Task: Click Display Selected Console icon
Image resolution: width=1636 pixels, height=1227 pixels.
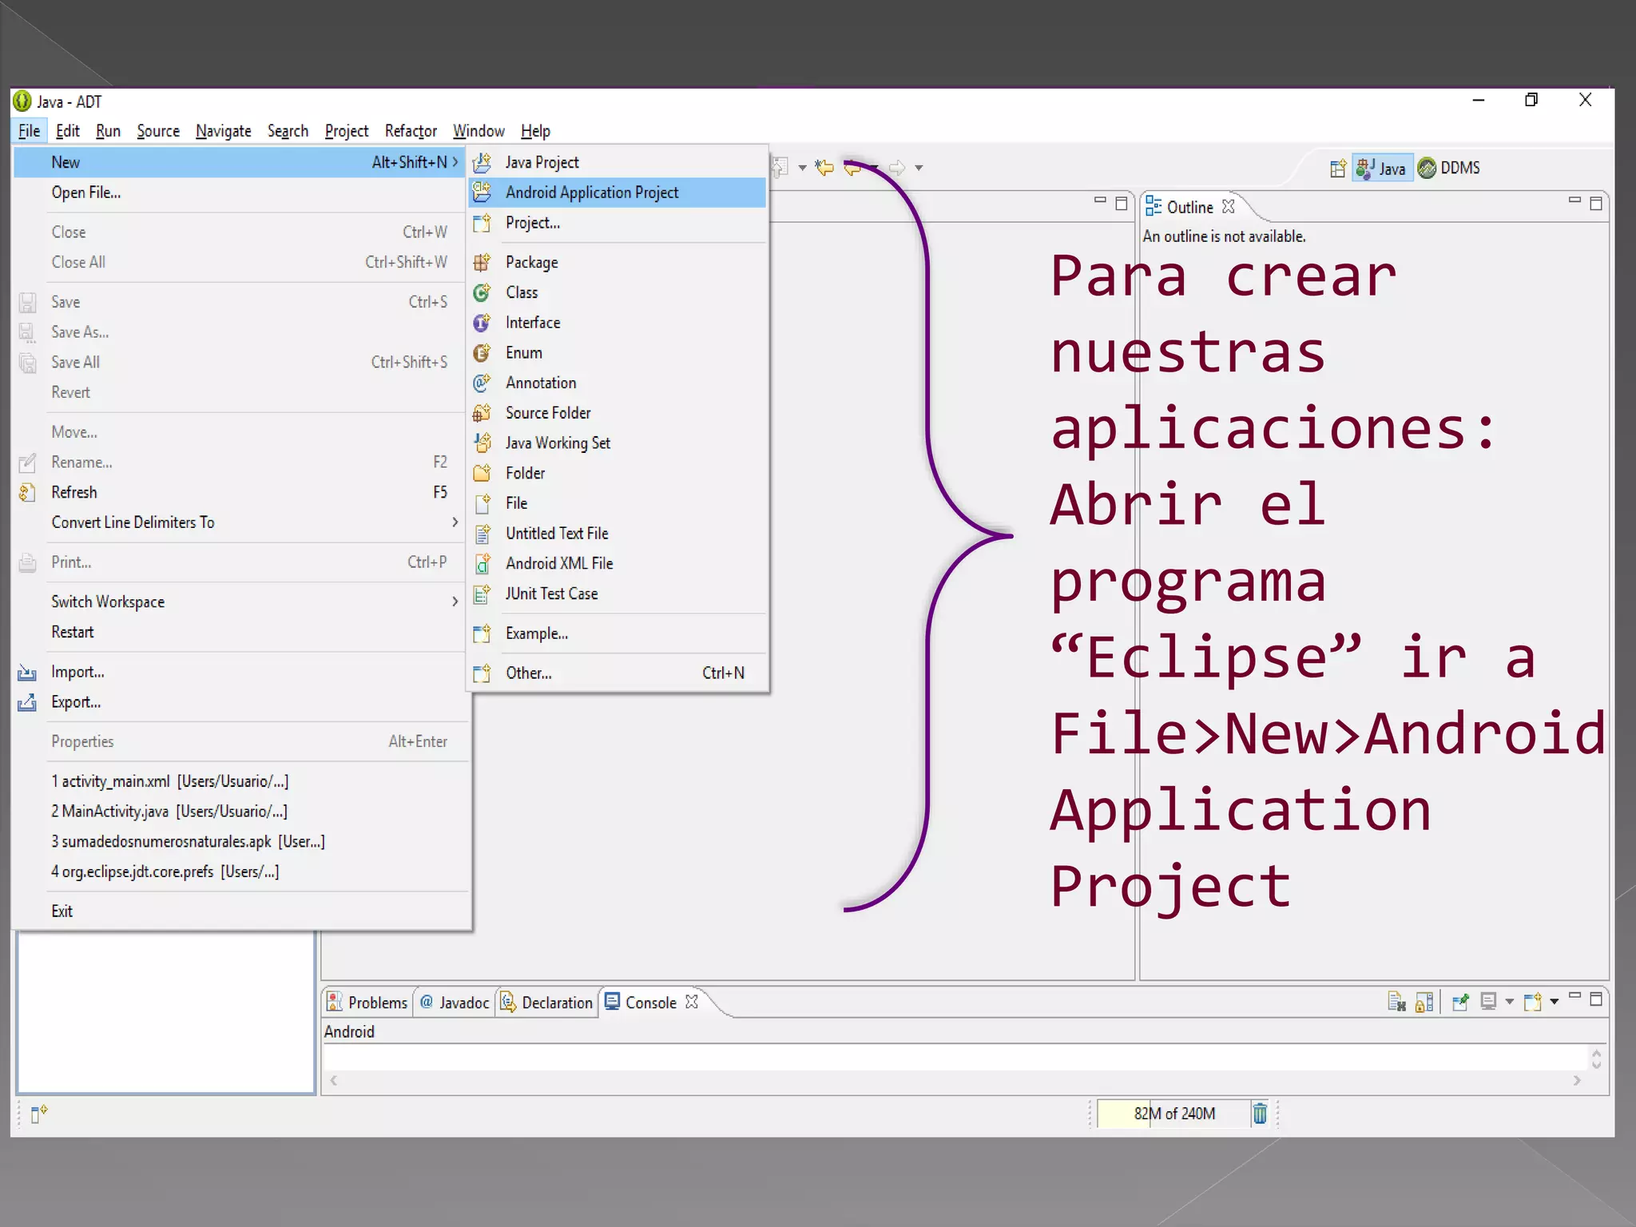Action: point(1488,1002)
